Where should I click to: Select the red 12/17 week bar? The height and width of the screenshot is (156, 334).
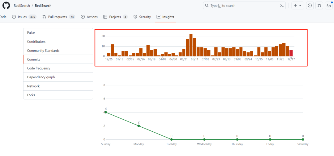(291, 53)
